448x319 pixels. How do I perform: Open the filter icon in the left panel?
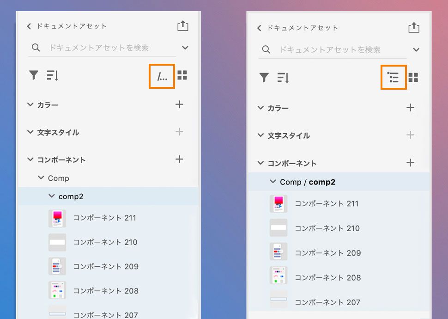click(x=33, y=75)
